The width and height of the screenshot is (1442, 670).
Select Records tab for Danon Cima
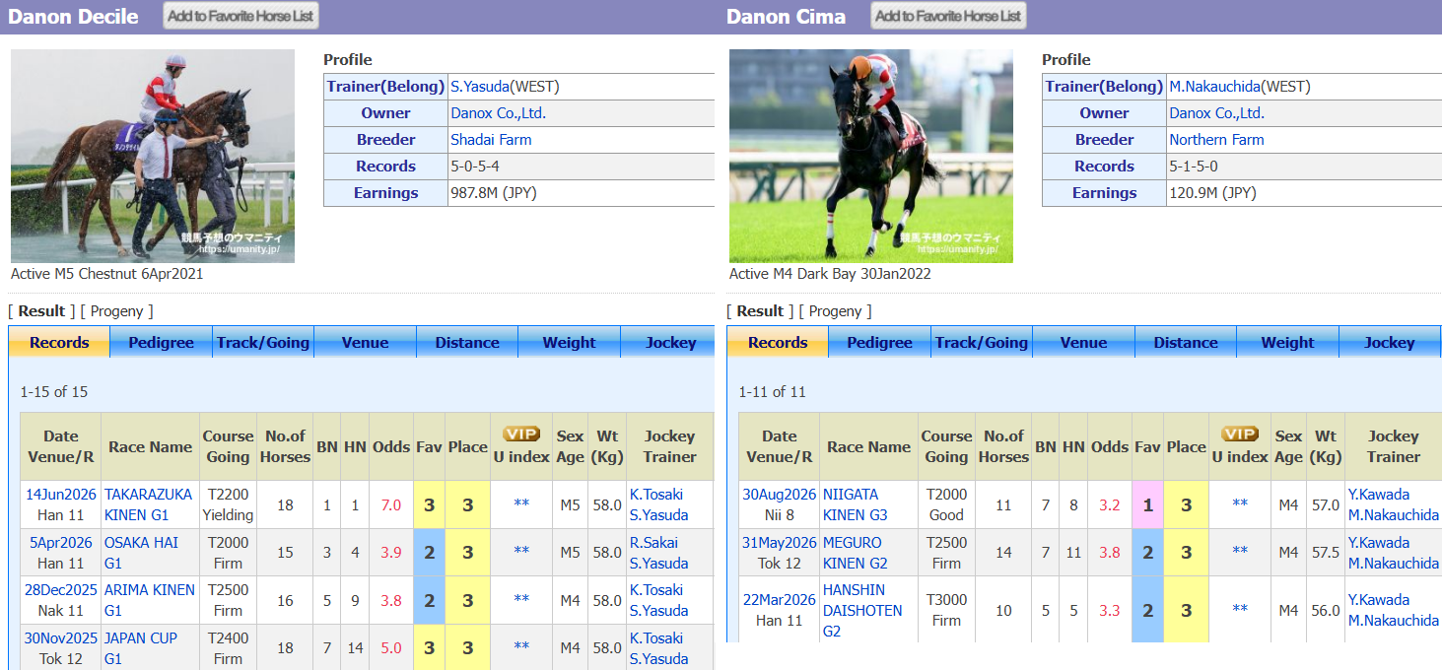tap(778, 343)
